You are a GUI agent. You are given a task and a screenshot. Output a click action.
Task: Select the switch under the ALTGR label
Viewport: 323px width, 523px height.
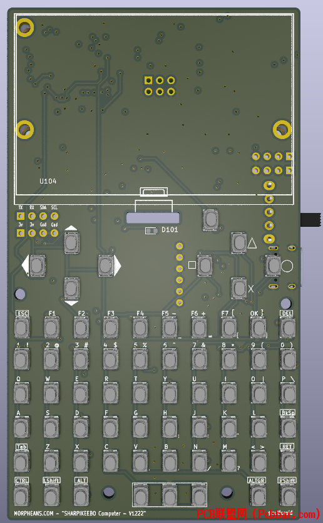click(258, 495)
